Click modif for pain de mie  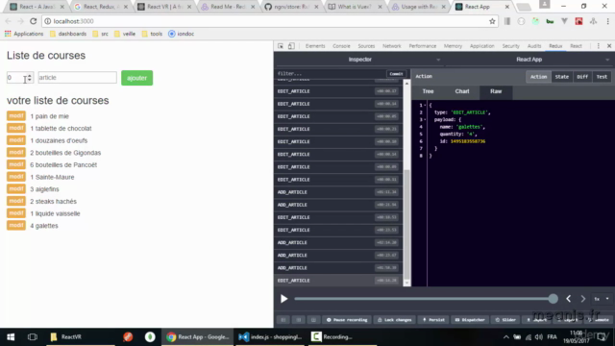16,116
